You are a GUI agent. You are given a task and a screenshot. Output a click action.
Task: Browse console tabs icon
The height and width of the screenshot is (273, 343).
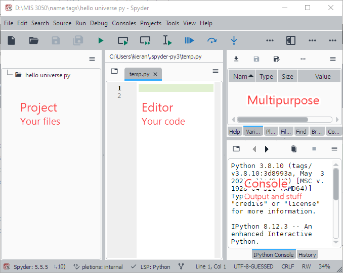coord(236,149)
